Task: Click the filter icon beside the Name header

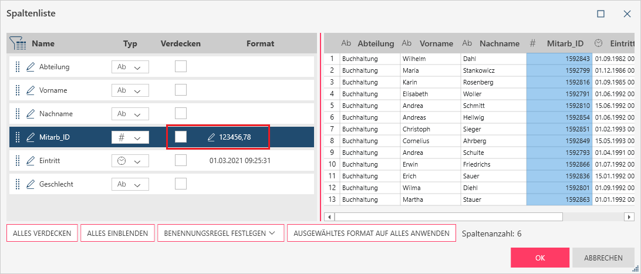Action: tap(18, 43)
